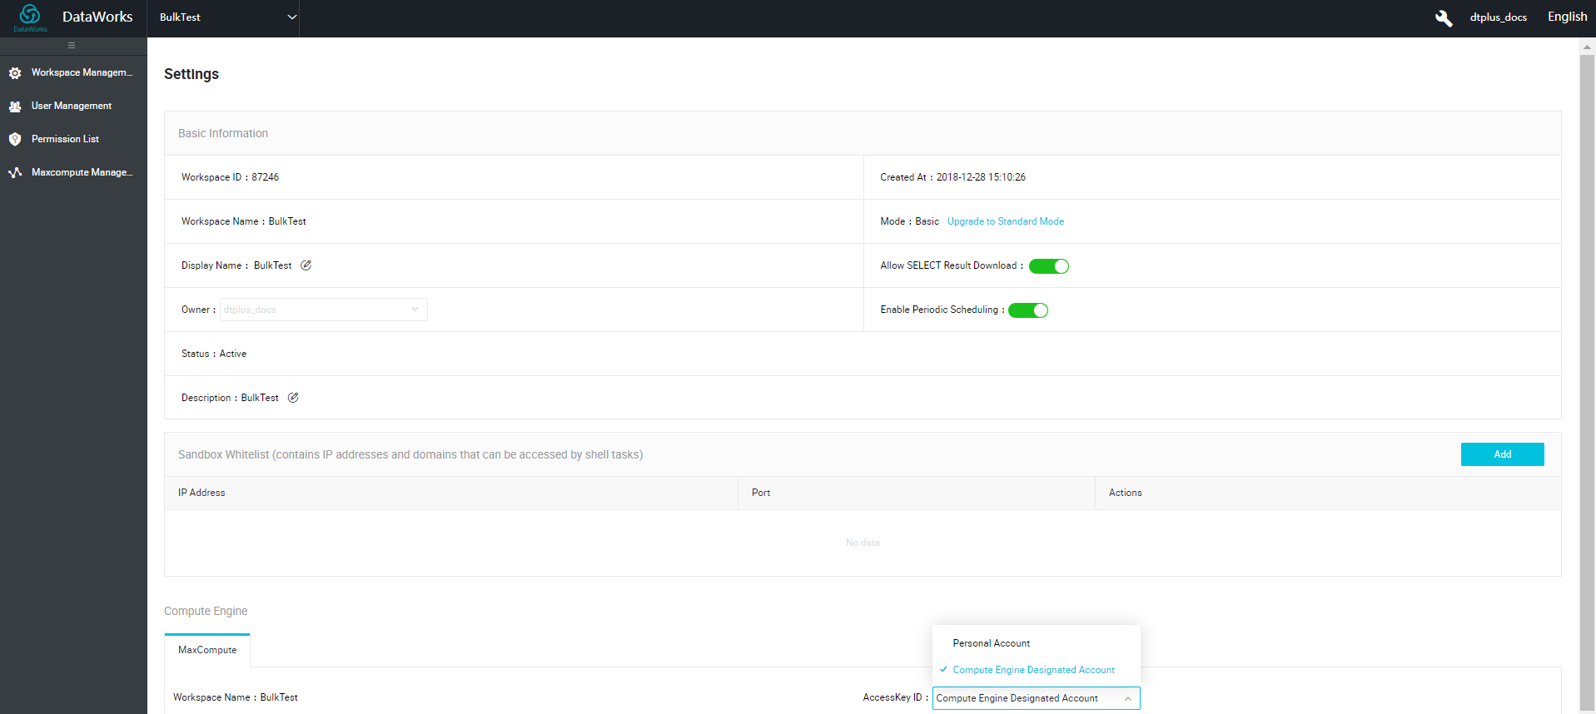Click Workspace ID value 87246
Screen dimensions: 1596x714
266,177
